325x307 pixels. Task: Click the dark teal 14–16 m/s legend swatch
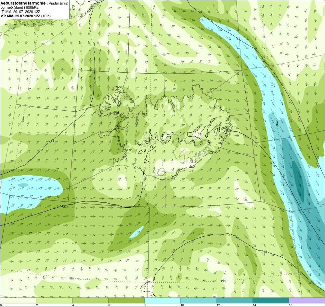[x=271, y=300]
